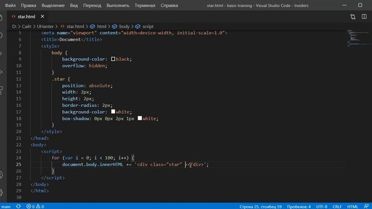Split the editor to the right
372x209 pixels.
pyautogui.click(x=364, y=17)
